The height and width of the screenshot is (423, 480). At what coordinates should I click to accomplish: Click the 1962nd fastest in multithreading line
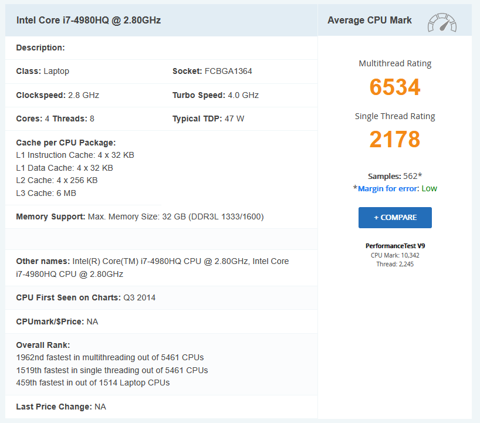point(110,357)
